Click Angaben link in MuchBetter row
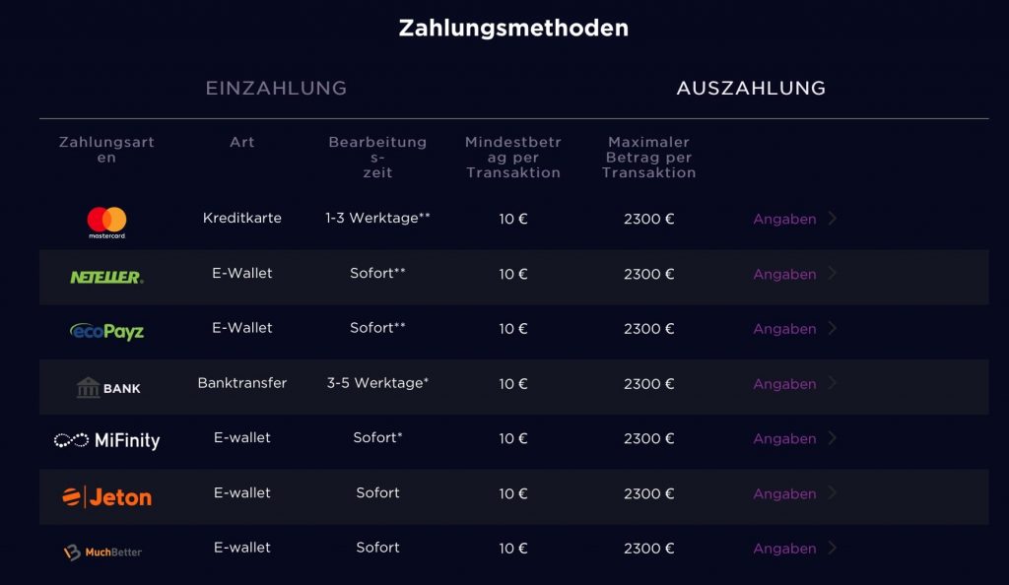 pyautogui.click(x=784, y=549)
